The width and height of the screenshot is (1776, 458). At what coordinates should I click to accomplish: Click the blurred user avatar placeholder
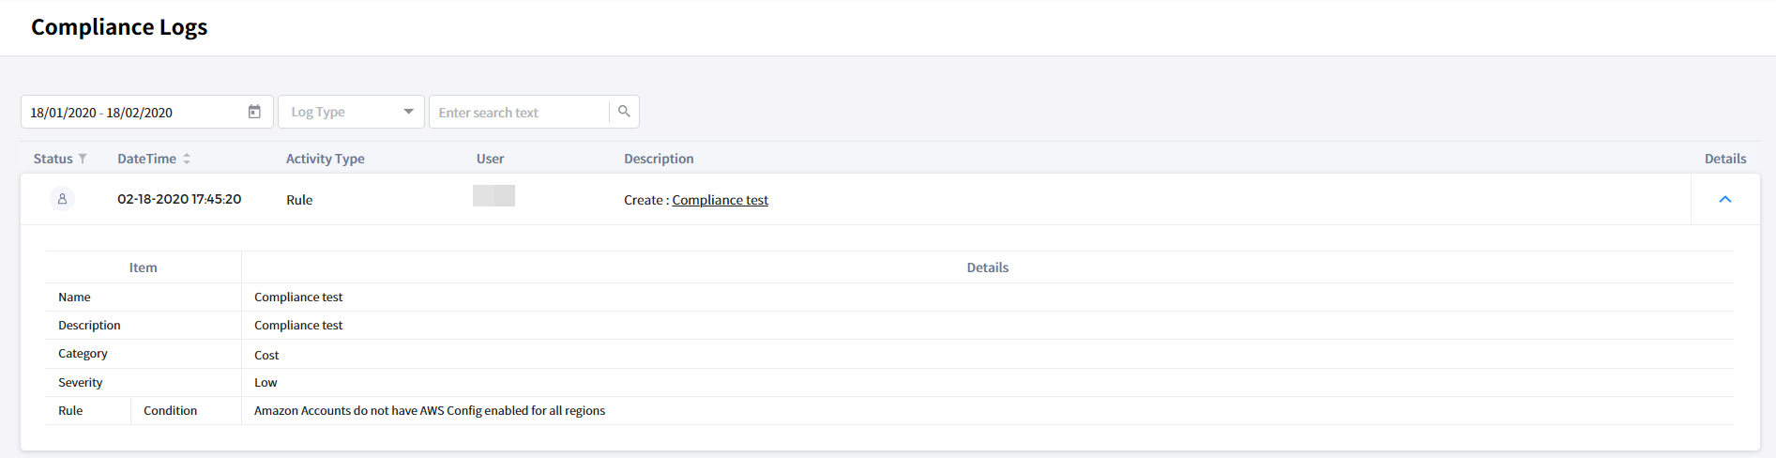pos(493,196)
